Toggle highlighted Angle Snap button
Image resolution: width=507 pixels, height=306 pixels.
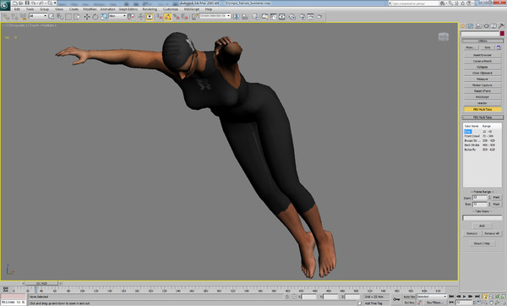click(168, 17)
